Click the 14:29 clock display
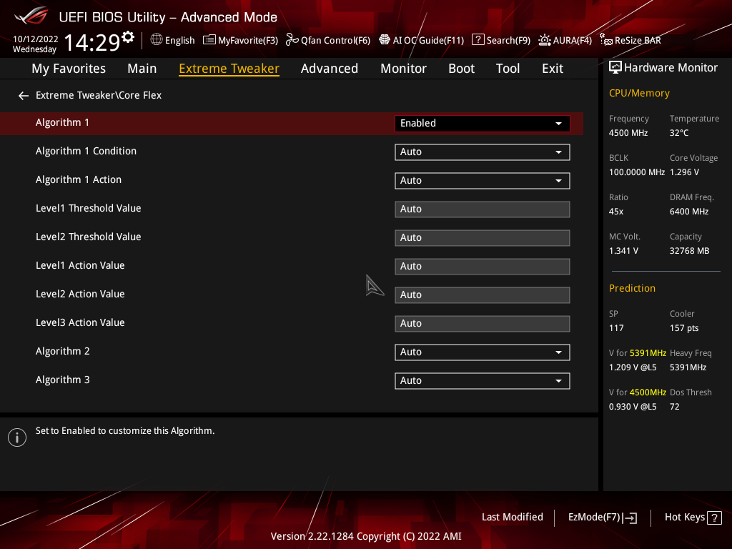 click(x=92, y=42)
